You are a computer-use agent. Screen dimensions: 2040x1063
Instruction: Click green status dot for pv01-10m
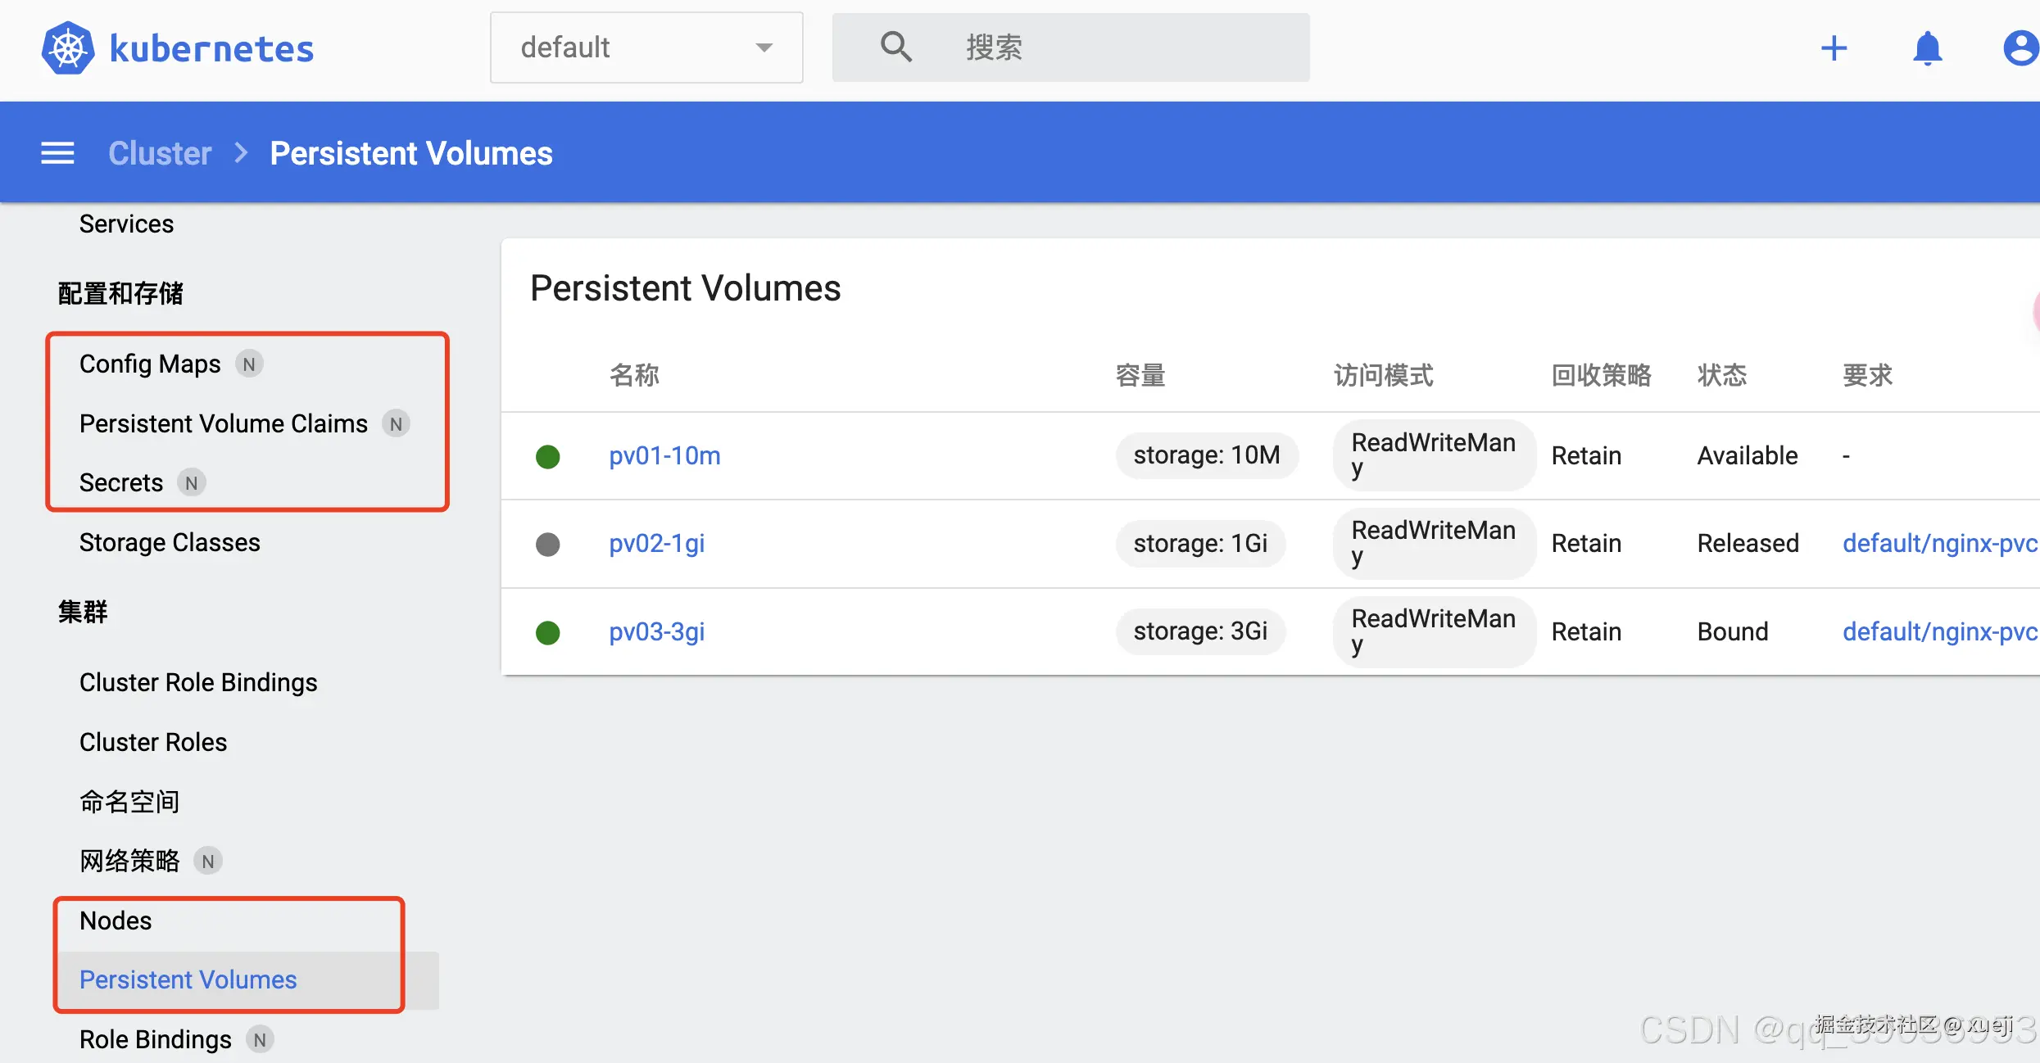pyautogui.click(x=547, y=456)
